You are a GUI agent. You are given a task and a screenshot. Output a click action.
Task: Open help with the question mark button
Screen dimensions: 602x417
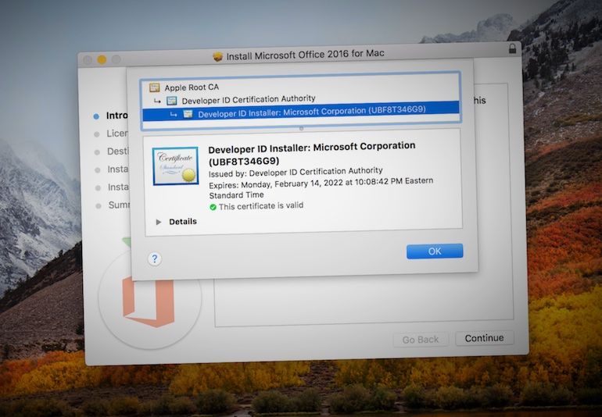[x=154, y=258]
